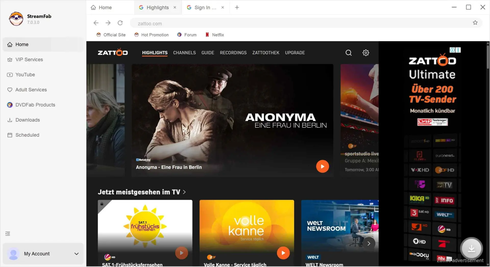Open Zattoo settings gear
Viewport: 490px width, 267px height.
click(366, 53)
